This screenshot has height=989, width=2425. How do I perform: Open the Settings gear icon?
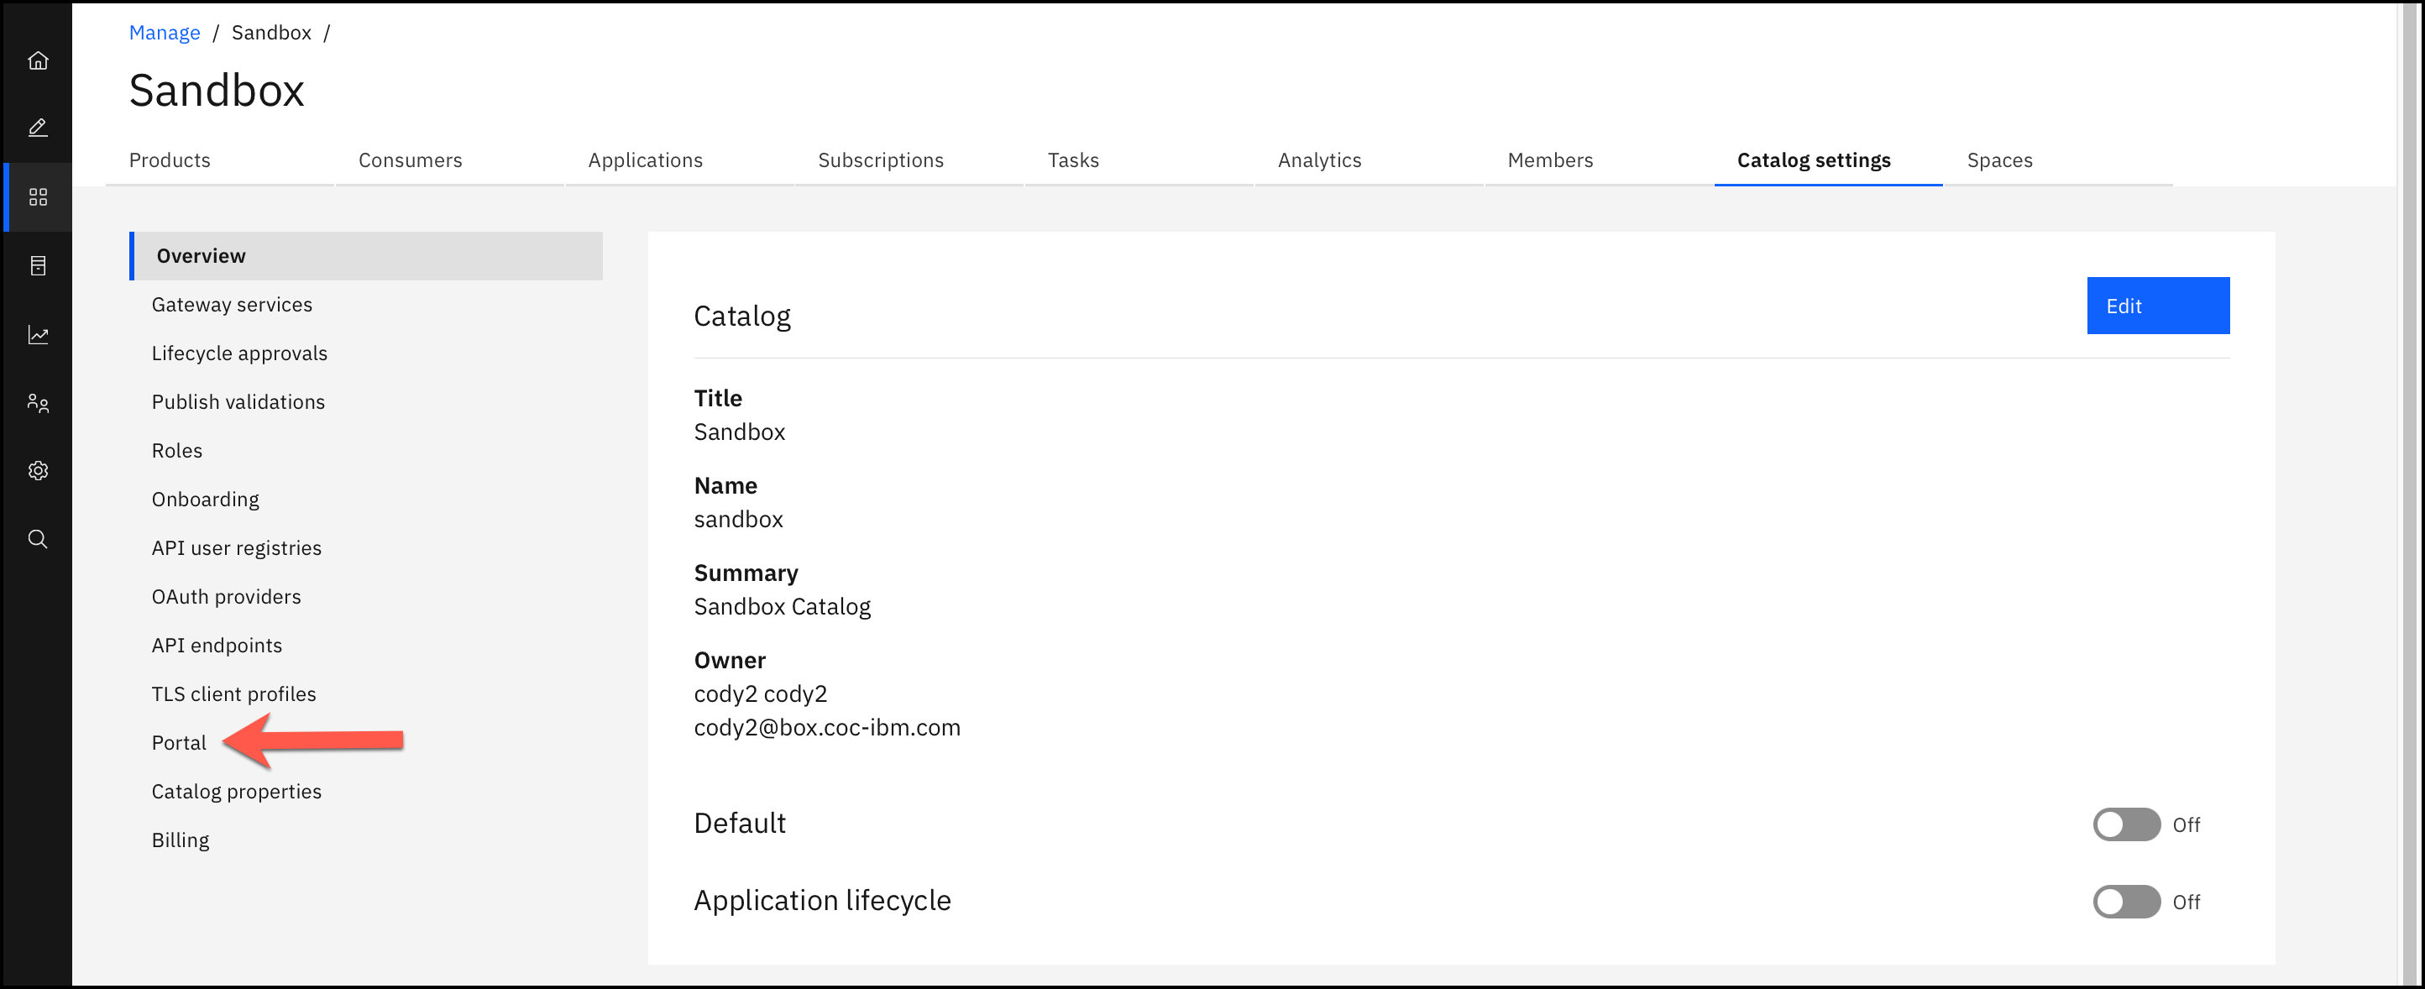(x=38, y=470)
